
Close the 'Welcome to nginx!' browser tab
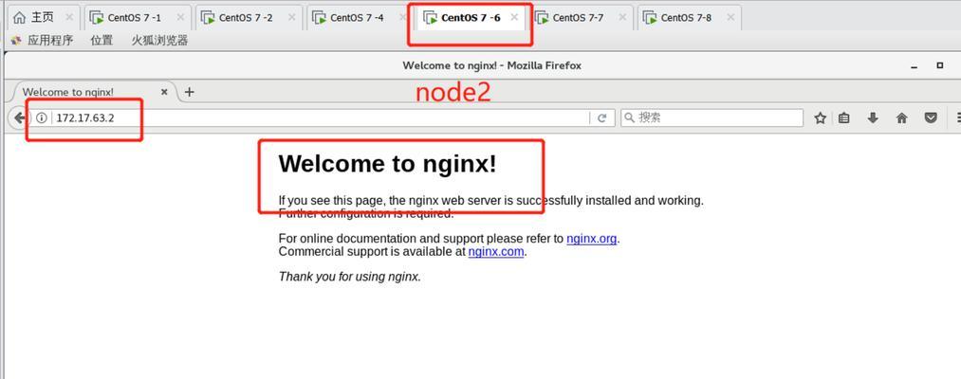click(x=164, y=92)
